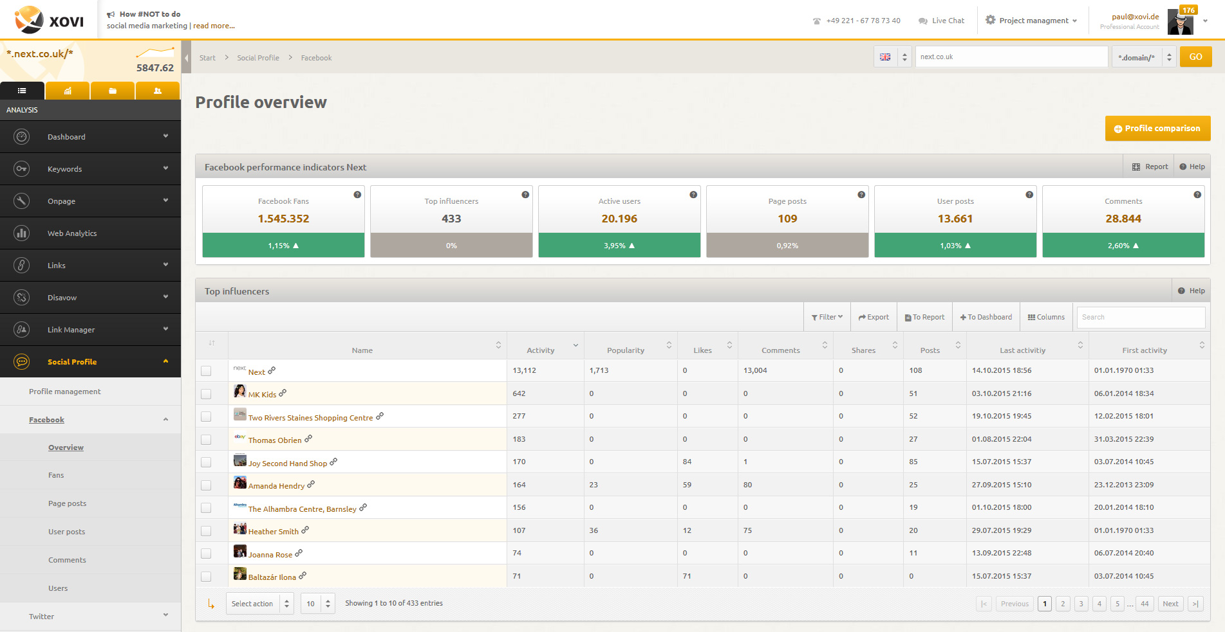Check the Joy Second Hand Shop checkbox
This screenshot has height=632, width=1225.
pos(206,462)
